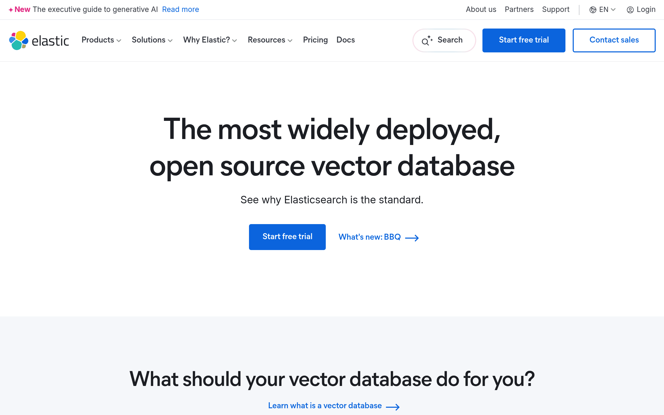The image size is (664, 415).
Task: Open the About us link
Action: pyautogui.click(x=481, y=10)
